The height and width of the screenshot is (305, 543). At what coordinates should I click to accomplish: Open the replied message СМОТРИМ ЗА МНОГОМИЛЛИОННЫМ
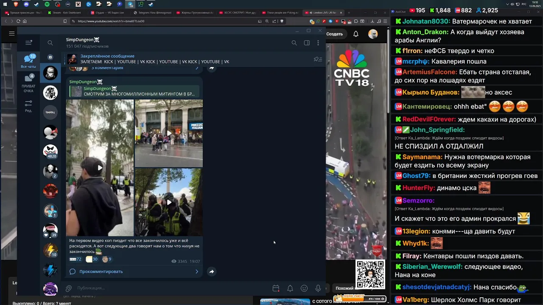tap(134, 91)
